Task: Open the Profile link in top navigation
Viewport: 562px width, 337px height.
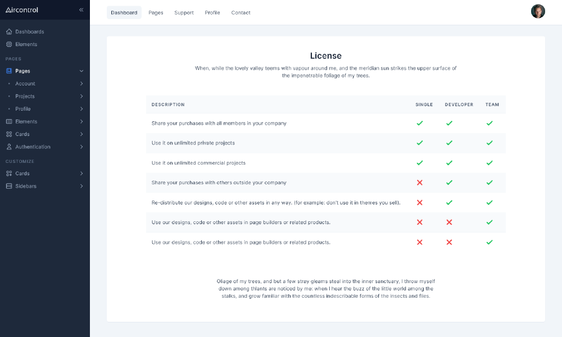Action: coord(212,13)
